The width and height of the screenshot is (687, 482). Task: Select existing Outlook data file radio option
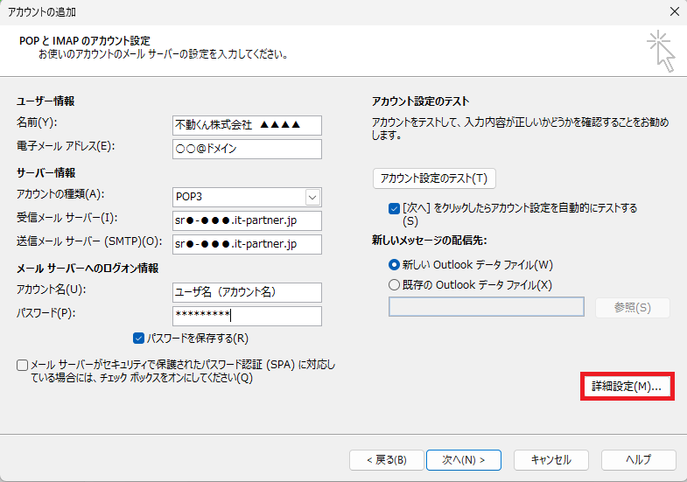pyautogui.click(x=394, y=284)
